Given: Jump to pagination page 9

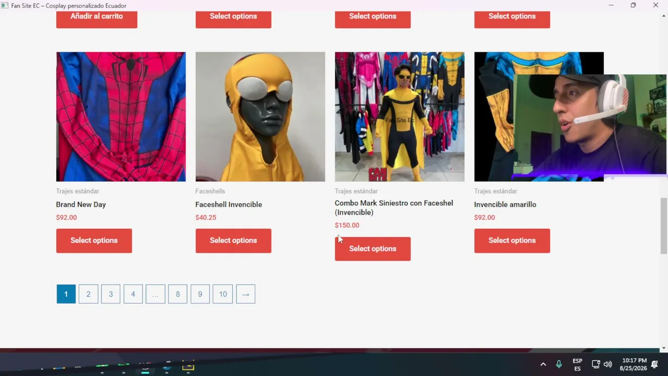Looking at the screenshot, I should click(x=200, y=294).
